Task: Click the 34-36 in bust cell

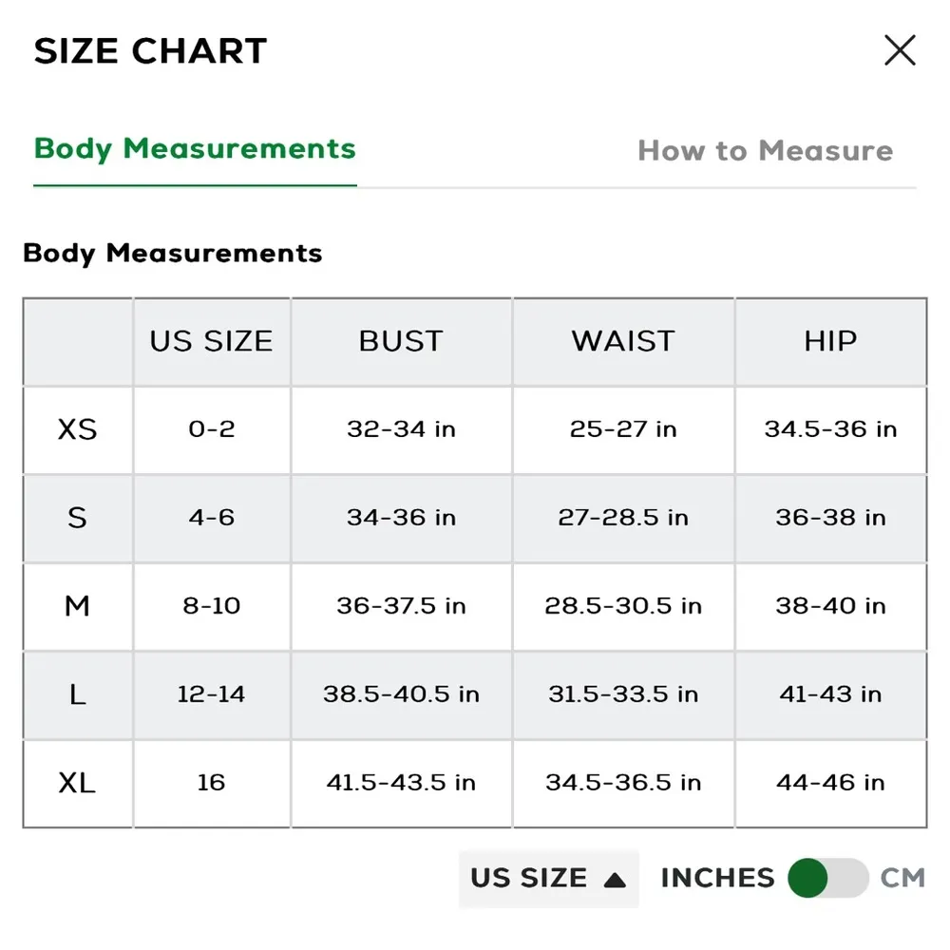Action: click(401, 518)
